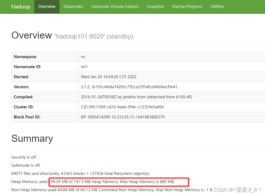Click the Started value 'Wed Jan 26 16:54:26 CST 2022'
Image resolution: width=265 pixels, height=195 pixels.
point(109,77)
